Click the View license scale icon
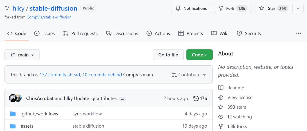 click(x=221, y=97)
